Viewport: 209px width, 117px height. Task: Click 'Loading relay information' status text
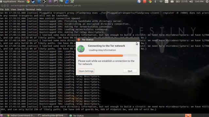pos(102,50)
